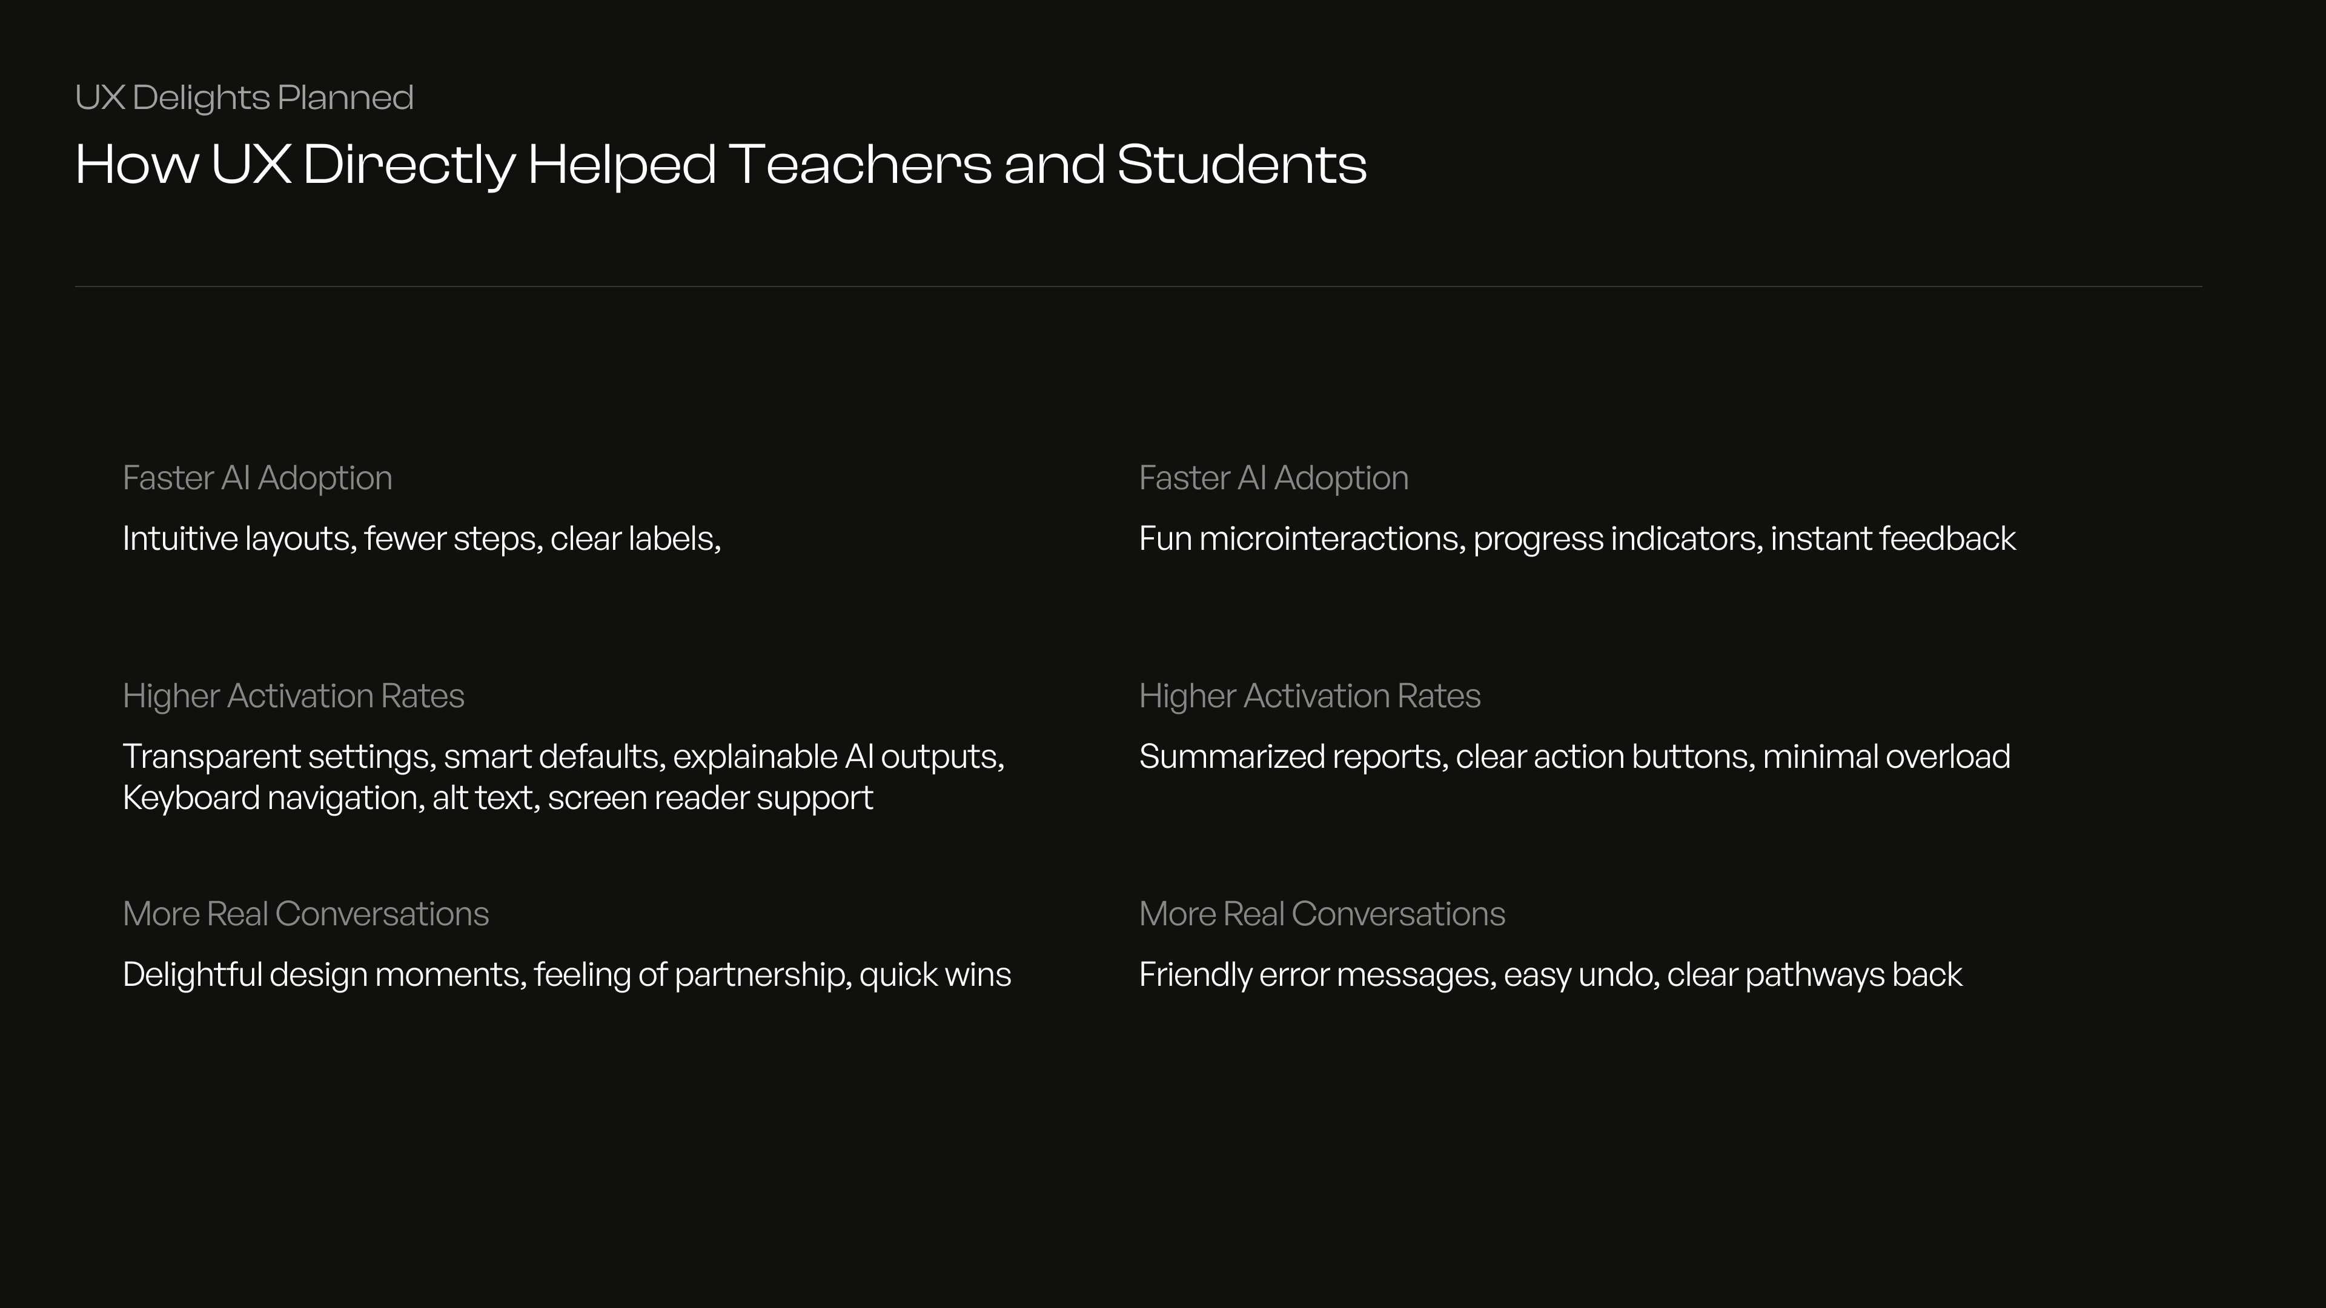Screen dimensions: 2326x1308
Task: Click the right 'Faster AI Adoption' heading
Action: pos(1273,478)
